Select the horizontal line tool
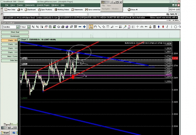 coord(116,27)
